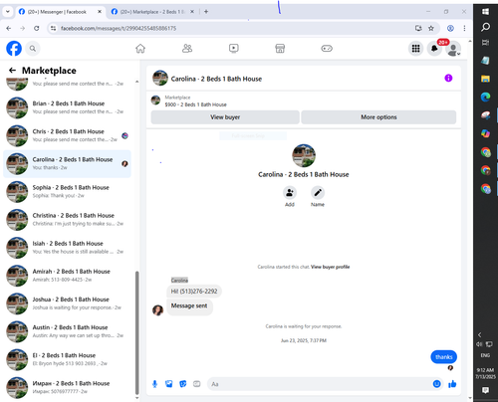Go back from the Marketplace chats list
The height and width of the screenshot is (402, 498).
(12, 71)
